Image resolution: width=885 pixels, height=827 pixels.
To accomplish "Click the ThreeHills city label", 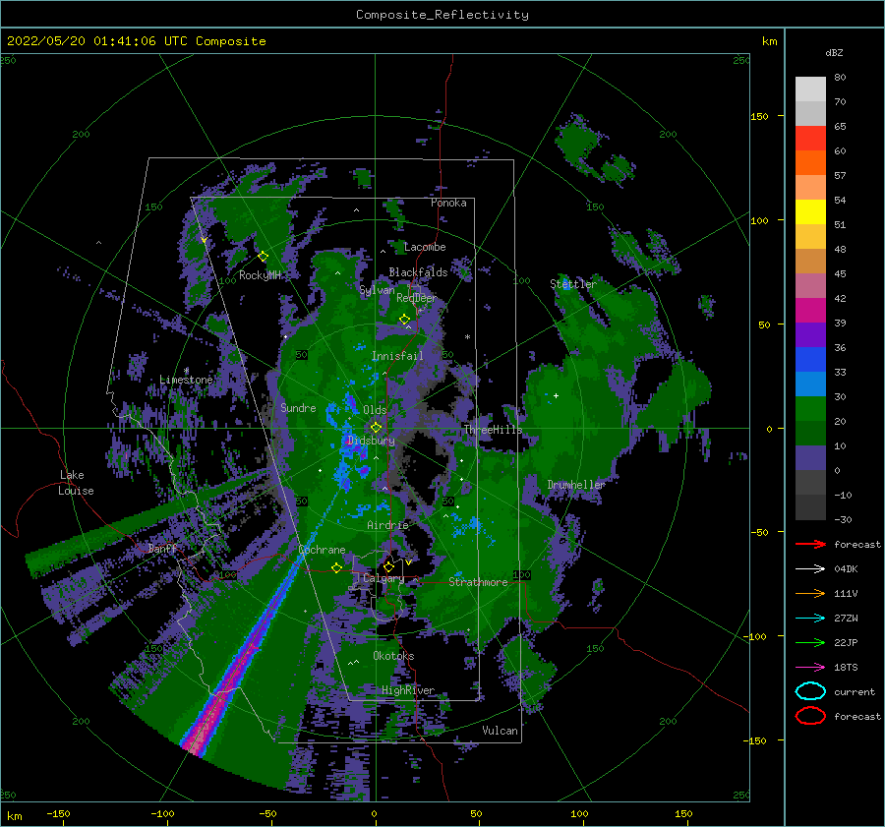I will (x=493, y=430).
